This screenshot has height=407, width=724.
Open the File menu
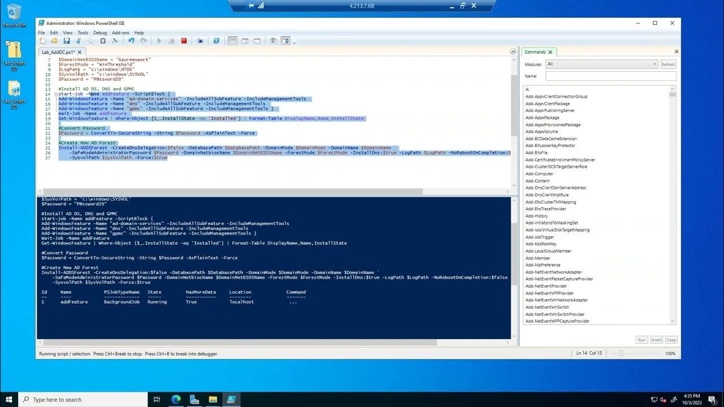[x=41, y=33]
